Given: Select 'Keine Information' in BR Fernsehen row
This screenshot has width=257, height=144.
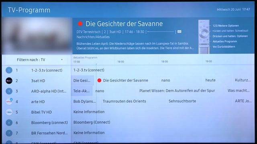Looking at the screenshot, I should [x=89, y=133].
